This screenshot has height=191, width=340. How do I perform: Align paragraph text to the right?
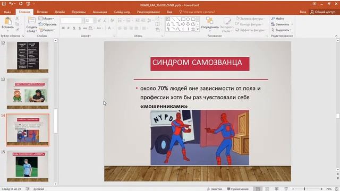point(131,28)
